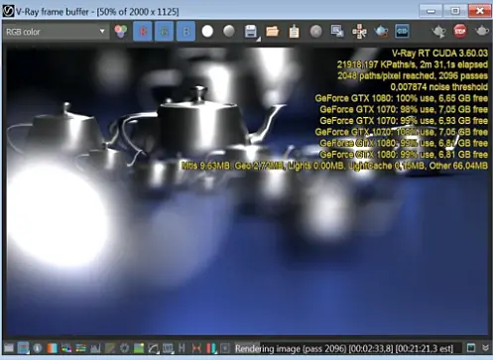The width and height of the screenshot is (493, 360).
Task: Click the 'GTX 1070: 99% use, 6,93 GB free' line
Action: pyautogui.click(x=404, y=121)
